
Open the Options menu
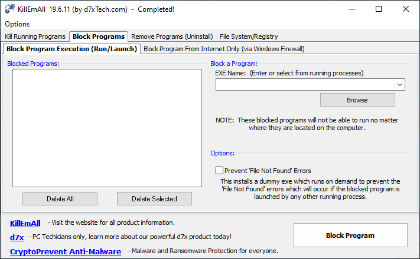17,24
